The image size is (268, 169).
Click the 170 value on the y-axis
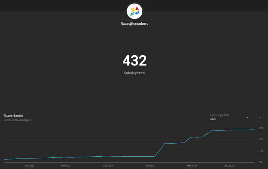(x=261, y=151)
